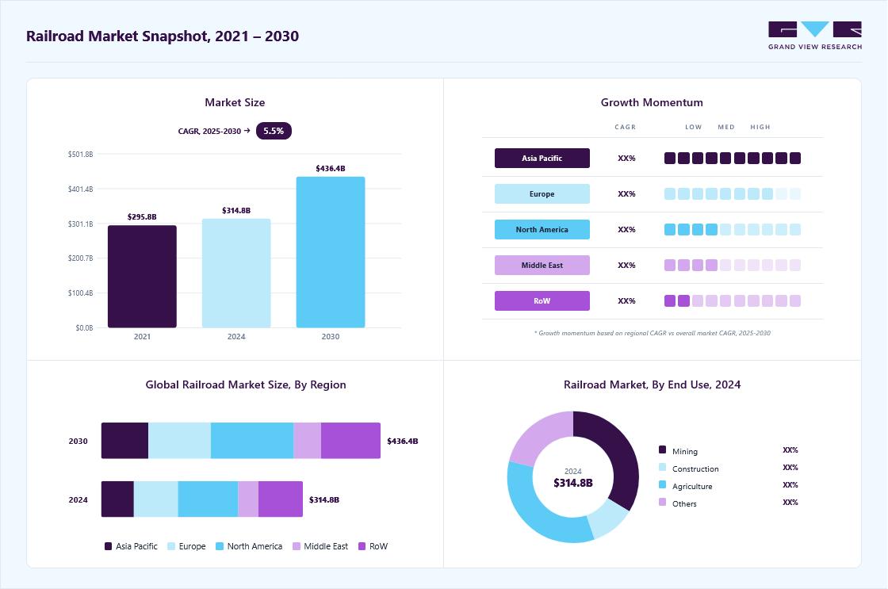Image resolution: width=888 pixels, height=589 pixels.
Task: Click the '$314.8B' label above 2024 bar
Action: point(236,210)
